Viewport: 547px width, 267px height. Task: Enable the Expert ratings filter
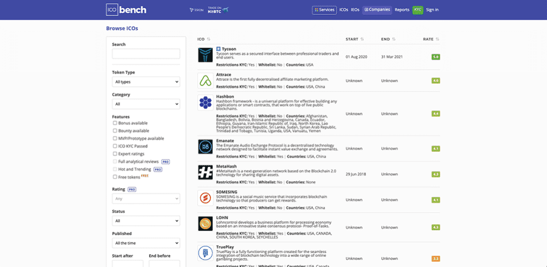coord(115,154)
